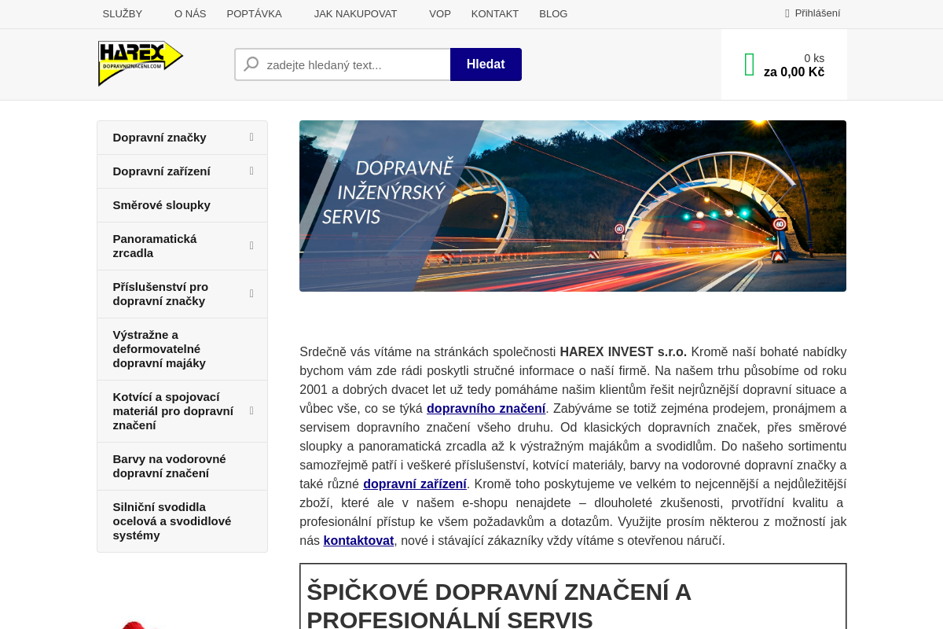943x629 pixels.
Task: Click the dopravní zařízení link
Action: [x=414, y=484]
